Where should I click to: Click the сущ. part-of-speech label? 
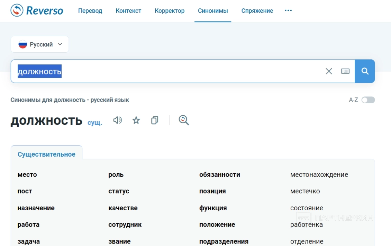point(95,123)
